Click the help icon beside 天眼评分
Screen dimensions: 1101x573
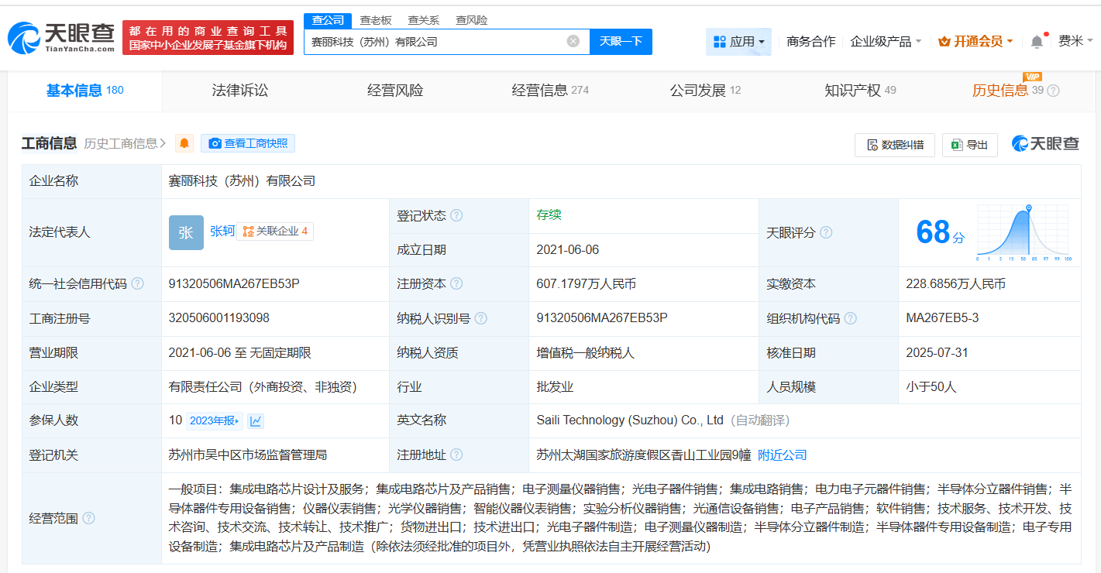click(x=826, y=232)
